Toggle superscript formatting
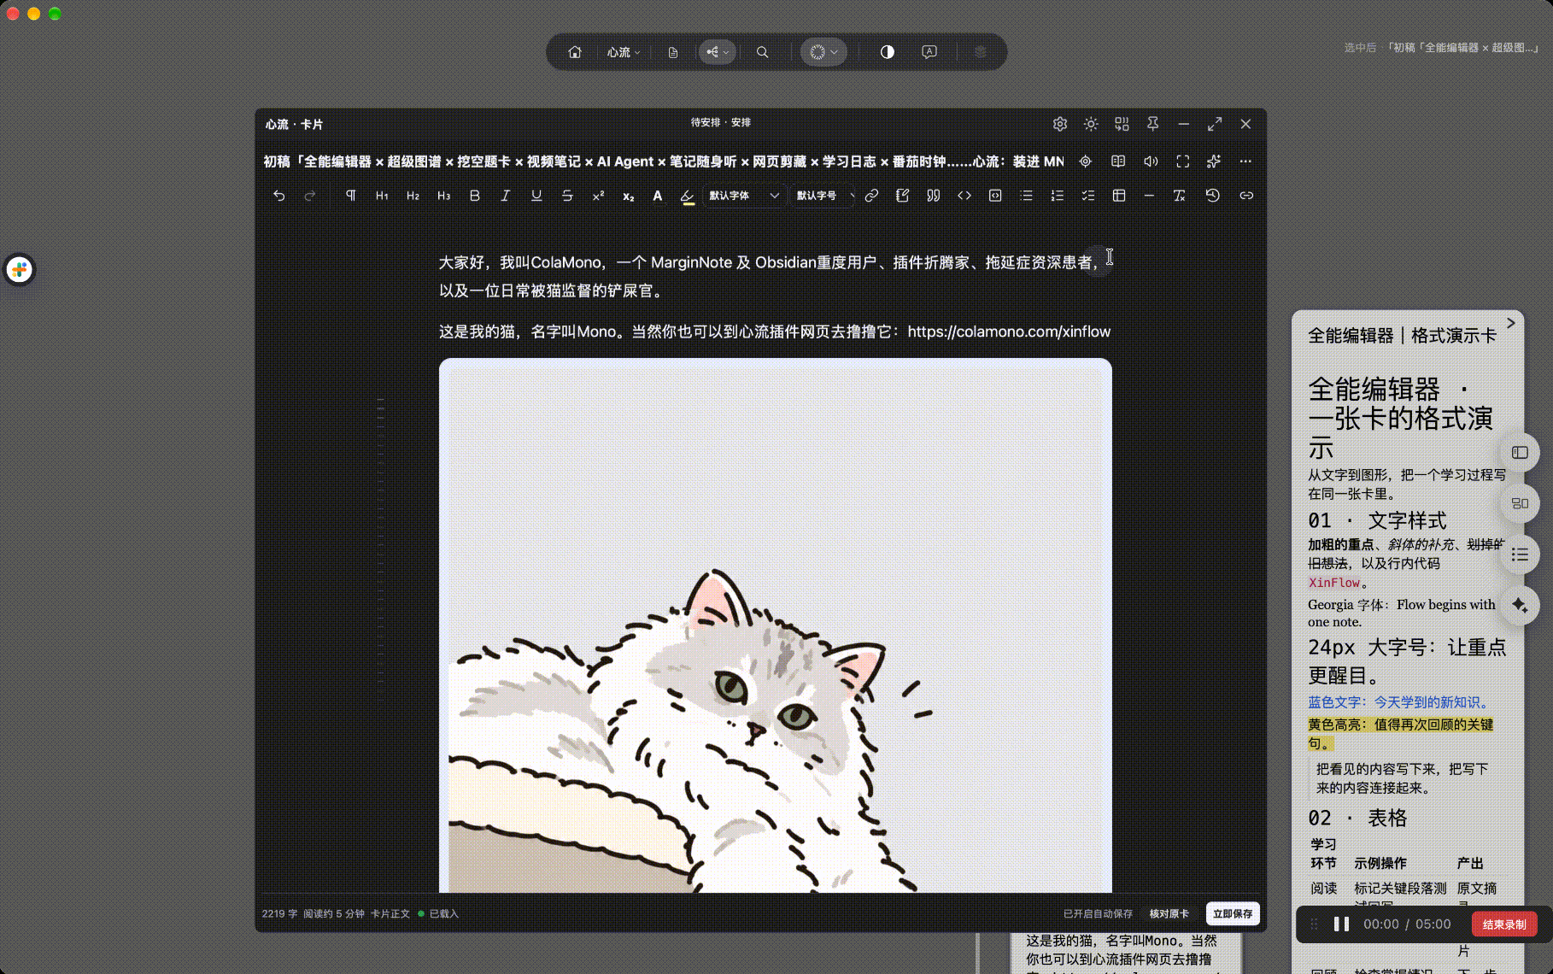1553x974 pixels. (598, 196)
